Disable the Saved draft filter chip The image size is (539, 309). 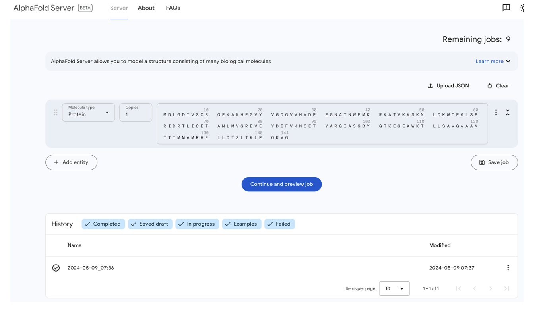(x=150, y=224)
